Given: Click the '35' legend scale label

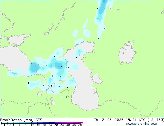Looking at the screenshot, I should point(62,125).
